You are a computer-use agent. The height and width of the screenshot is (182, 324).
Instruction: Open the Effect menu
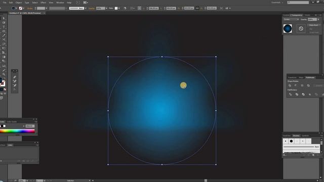[43, 3]
